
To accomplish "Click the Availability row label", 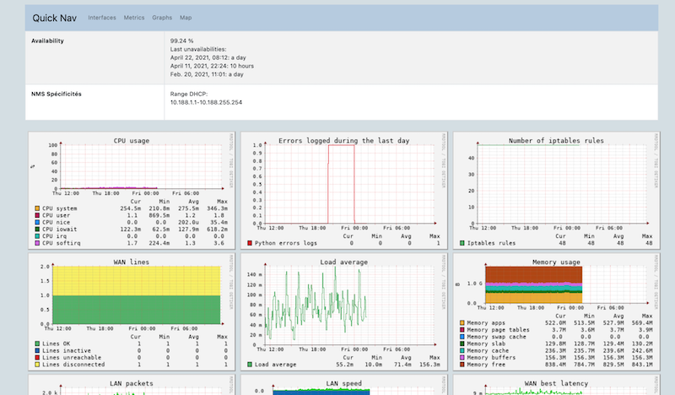I will click(47, 41).
